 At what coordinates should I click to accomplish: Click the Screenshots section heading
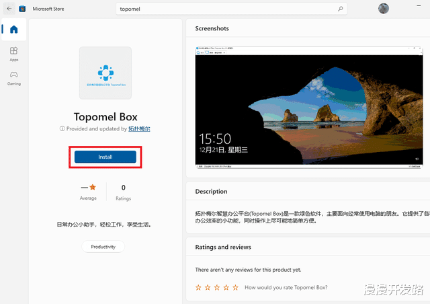click(212, 28)
